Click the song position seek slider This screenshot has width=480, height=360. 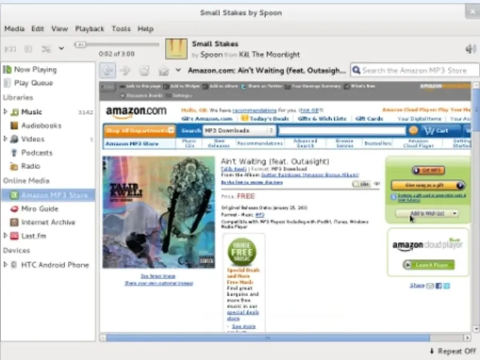point(116,44)
